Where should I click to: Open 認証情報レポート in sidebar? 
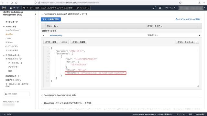tap(13, 76)
